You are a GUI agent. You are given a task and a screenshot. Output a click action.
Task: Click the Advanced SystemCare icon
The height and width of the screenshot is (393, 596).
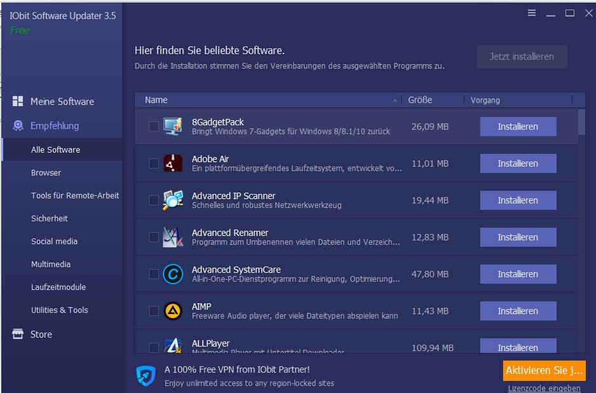click(173, 273)
